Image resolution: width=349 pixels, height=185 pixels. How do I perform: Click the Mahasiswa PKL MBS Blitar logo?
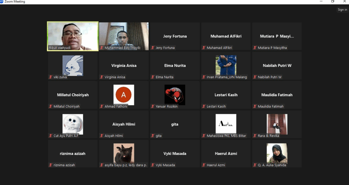[226, 124]
